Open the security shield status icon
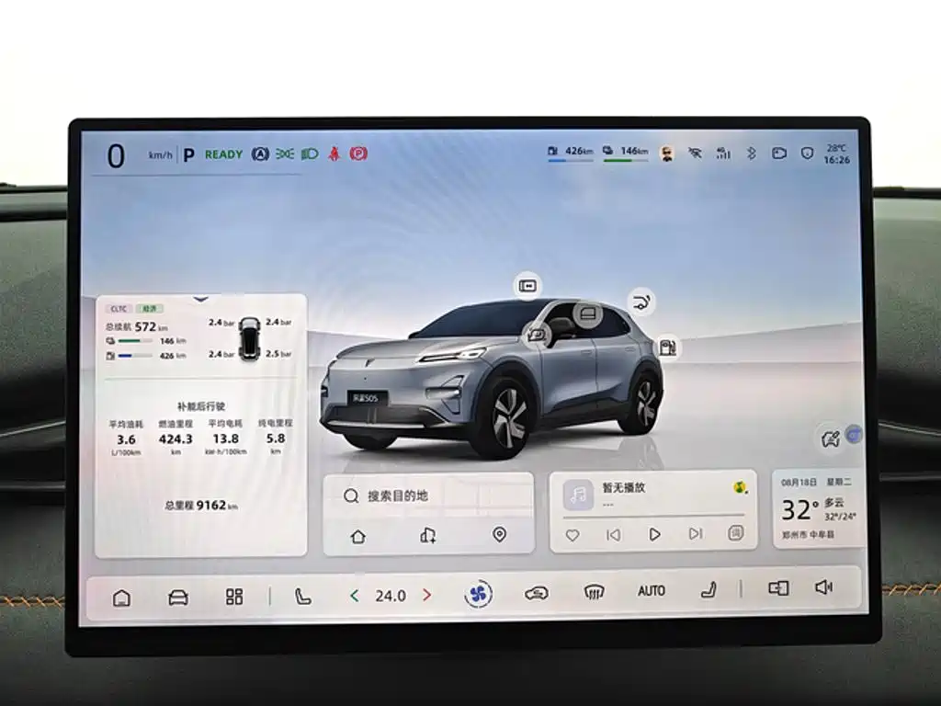This screenshot has width=941, height=706. [807, 154]
